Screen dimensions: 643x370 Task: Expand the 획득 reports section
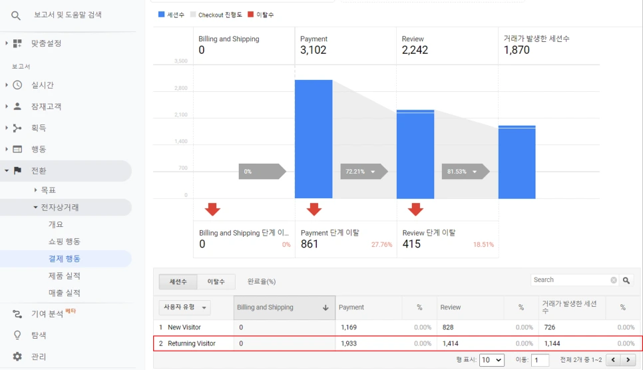point(6,128)
